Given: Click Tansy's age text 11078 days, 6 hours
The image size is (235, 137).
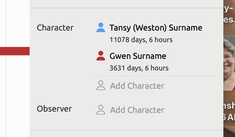Looking at the screenshot, I should (141, 40).
